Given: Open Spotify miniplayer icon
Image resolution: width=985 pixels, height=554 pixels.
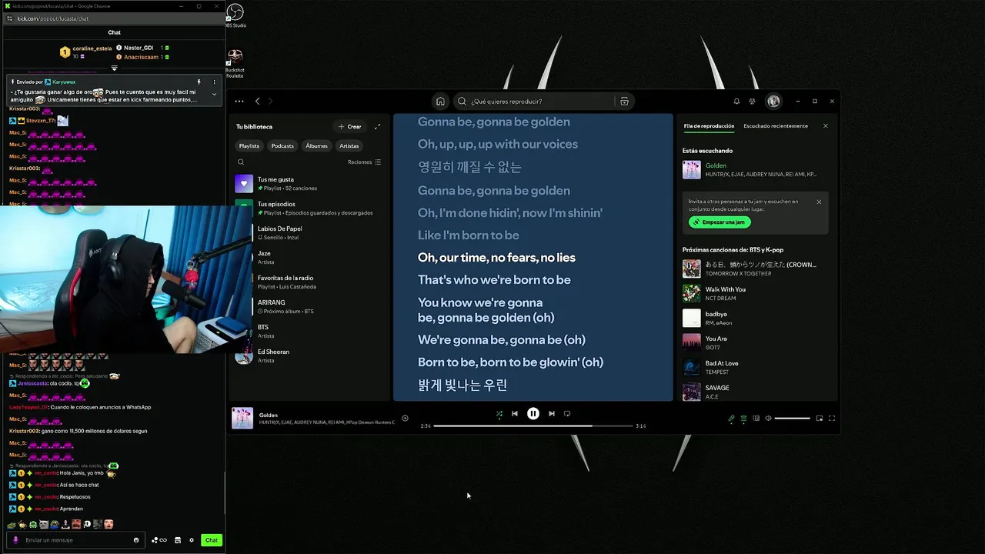Looking at the screenshot, I should tap(820, 418).
